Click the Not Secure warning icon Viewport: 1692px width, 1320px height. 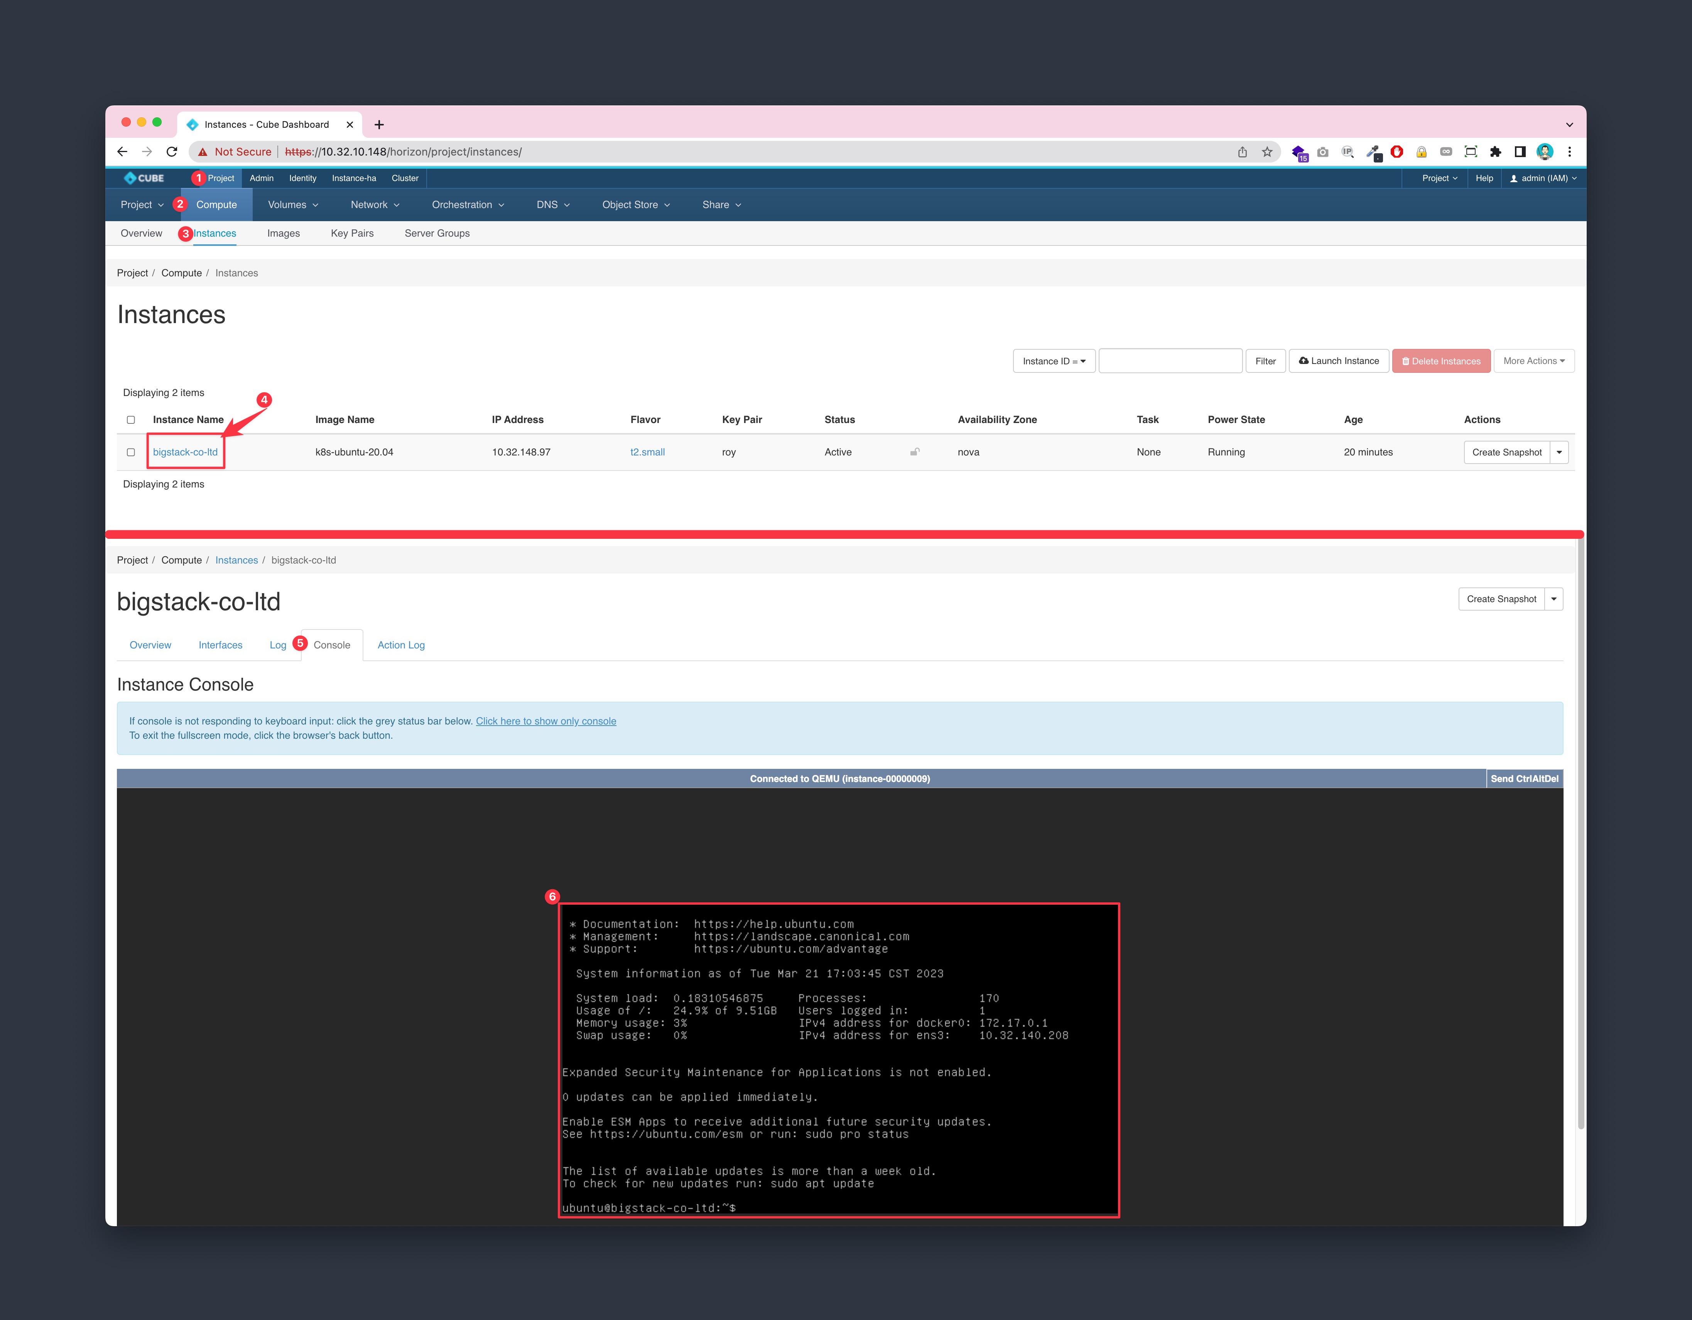[202, 152]
